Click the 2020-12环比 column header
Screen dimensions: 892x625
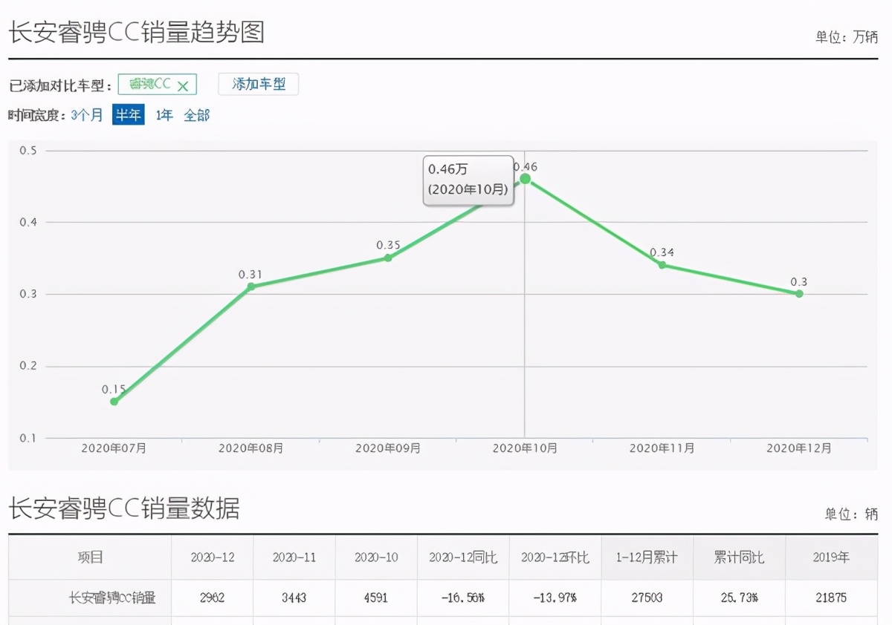pyautogui.click(x=555, y=557)
